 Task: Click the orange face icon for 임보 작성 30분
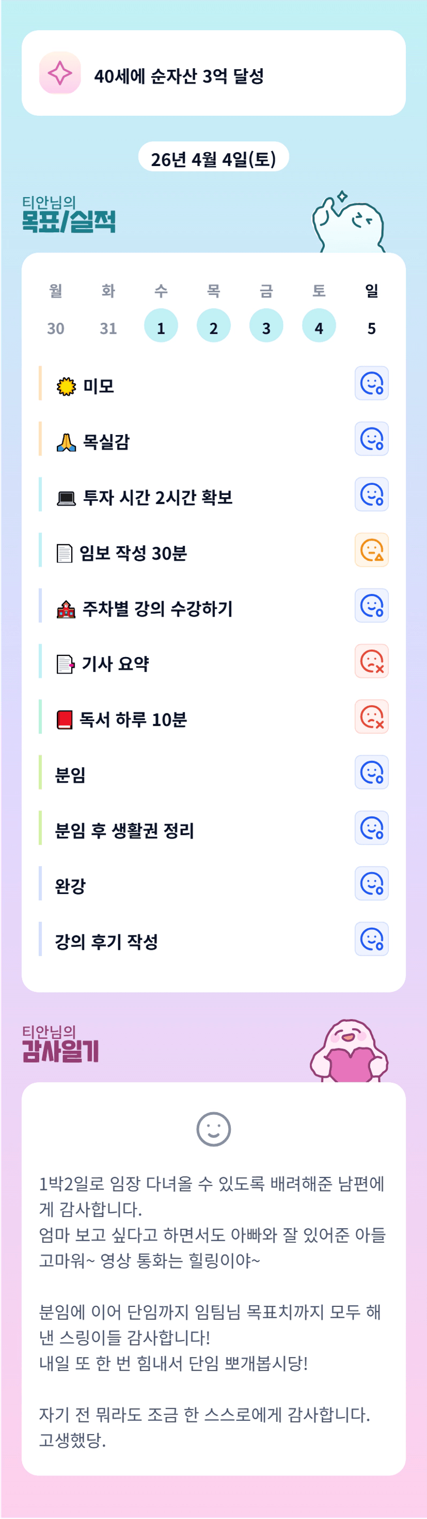(x=371, y=550)
